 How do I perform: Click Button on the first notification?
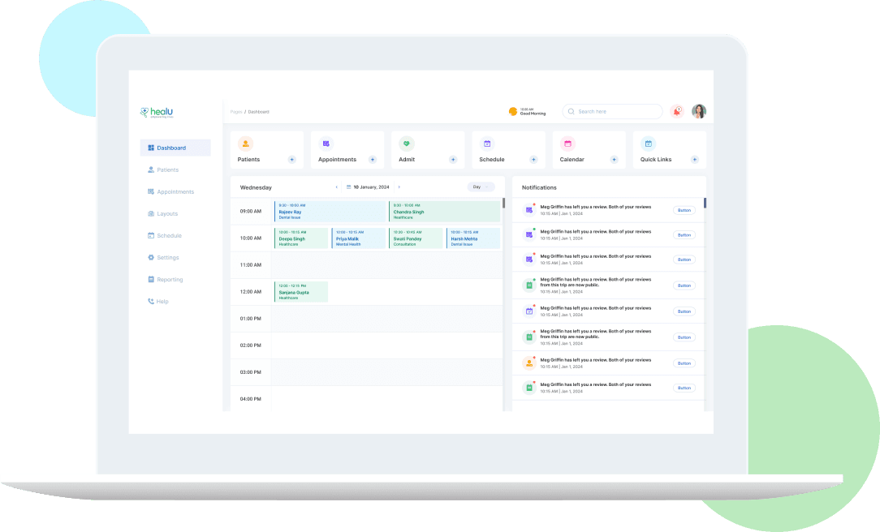[684, 210]
